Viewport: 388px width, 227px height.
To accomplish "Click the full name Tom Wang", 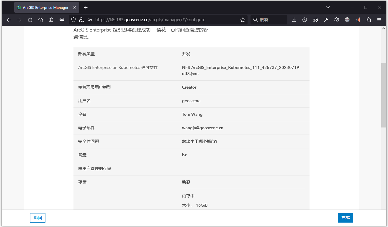I will tap(192, 114).
